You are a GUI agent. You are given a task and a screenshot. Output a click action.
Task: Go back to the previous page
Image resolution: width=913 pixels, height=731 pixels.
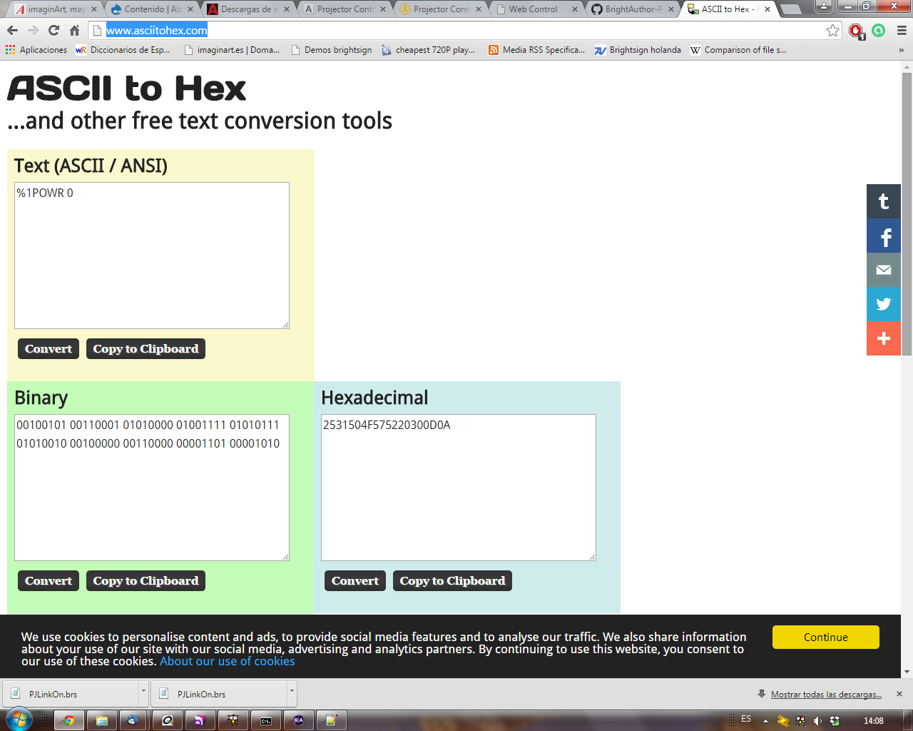point(12,30)
